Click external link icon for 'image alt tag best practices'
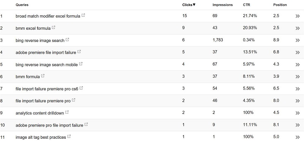The image size is (304, 141). tap(69, 136)
